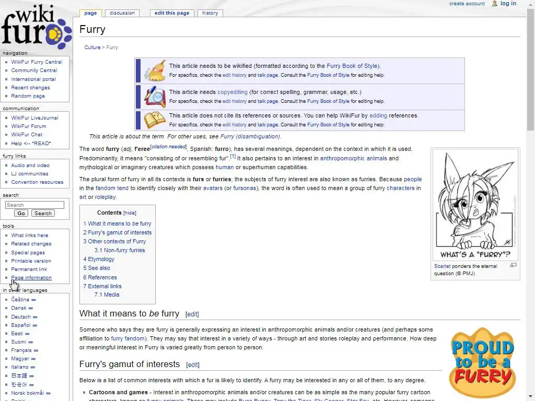Image resolution: width=535 pixels, height=401 pixels.
Task: Edit the 'What it means to be furry' section
Action: [192, 314]
